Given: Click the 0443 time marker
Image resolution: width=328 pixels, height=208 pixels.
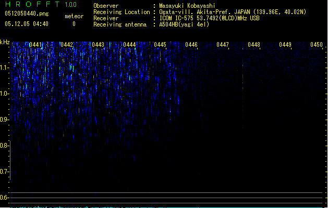Looking at the screenshot, I should [98, 45].
